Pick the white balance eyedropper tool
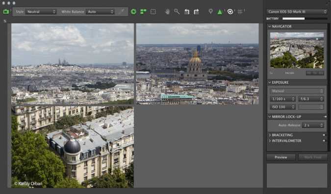331x194 pixels. (x=122, y=12)
